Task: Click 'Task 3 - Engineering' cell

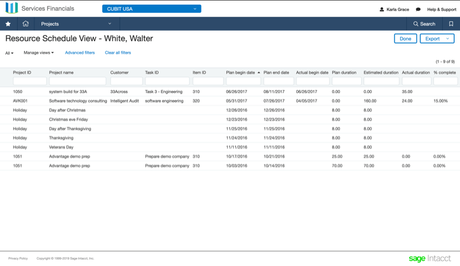Action: tap(164, 91)
